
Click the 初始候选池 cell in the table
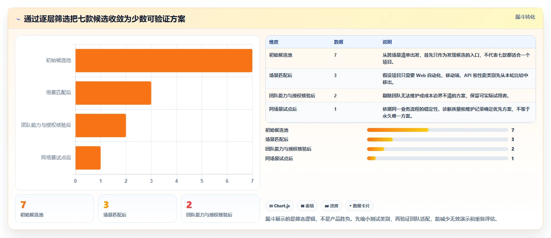pos(281,55)
